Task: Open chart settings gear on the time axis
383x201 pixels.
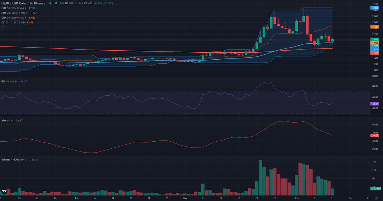Action: click(377, 198)
